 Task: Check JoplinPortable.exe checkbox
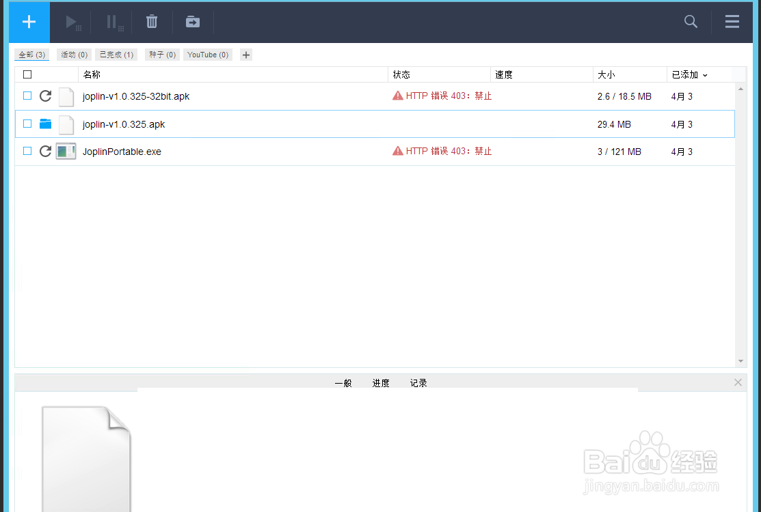27,151
